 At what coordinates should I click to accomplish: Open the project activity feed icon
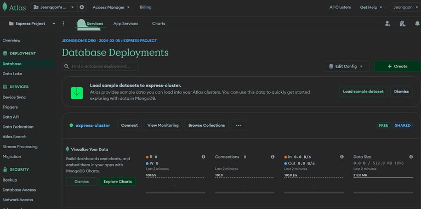pyautogui.click(x=402, y=24)
